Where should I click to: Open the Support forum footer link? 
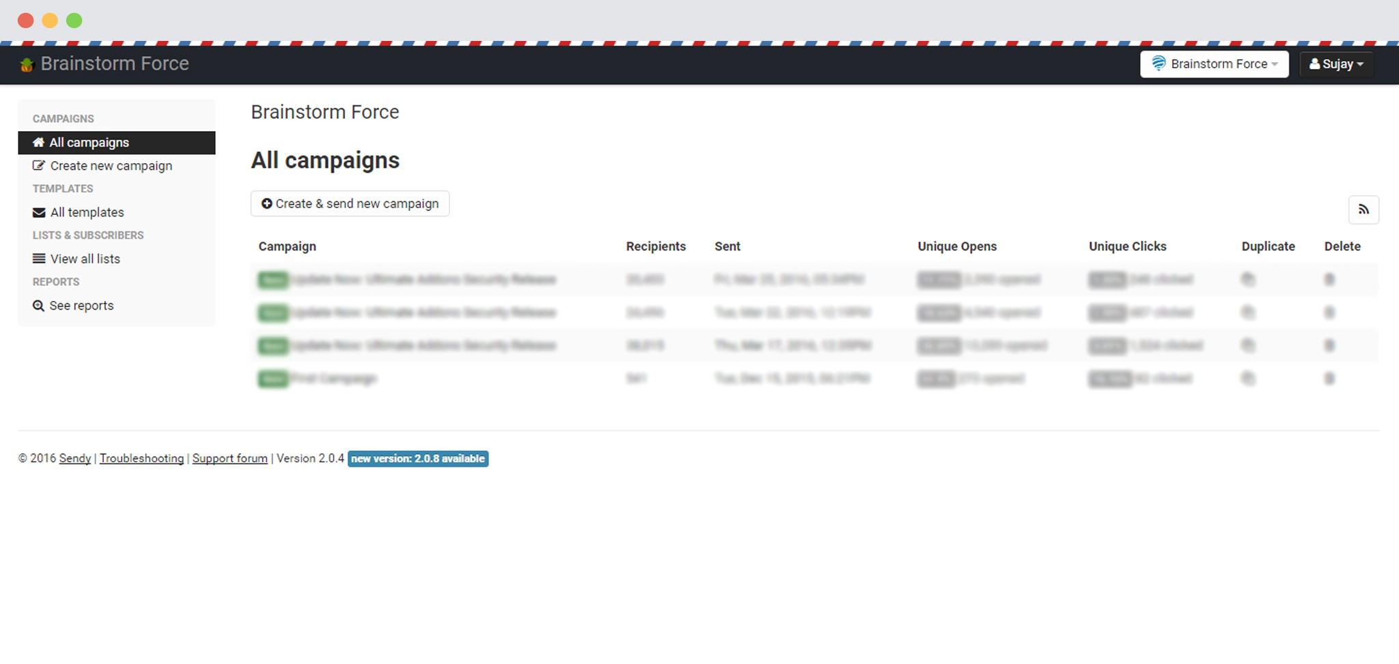pyautogui.click(x=230, y=459)
